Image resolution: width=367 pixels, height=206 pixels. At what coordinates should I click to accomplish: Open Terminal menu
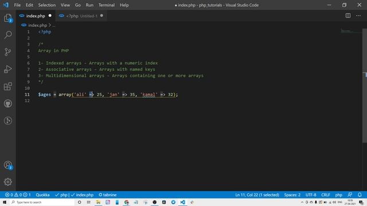pyautogui.click(x=107, y=5)
